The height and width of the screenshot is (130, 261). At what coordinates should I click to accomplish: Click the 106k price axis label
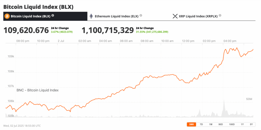point(11,101)
